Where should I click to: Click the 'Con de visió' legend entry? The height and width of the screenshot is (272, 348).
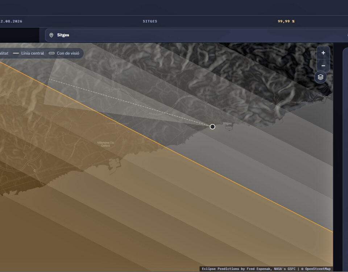point(64,53)
